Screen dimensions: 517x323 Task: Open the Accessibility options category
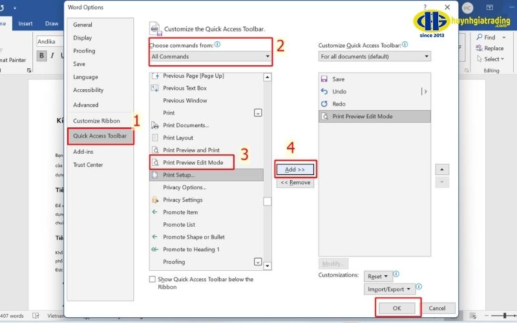(x=89, y=90)
